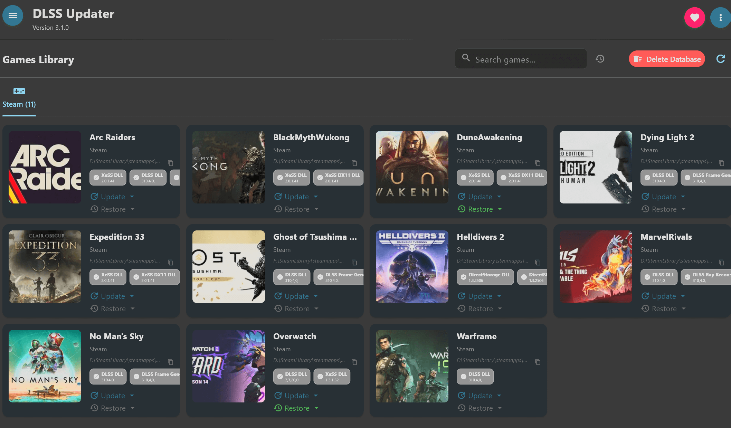Update MarvelRivals DLLs
The image size is (731, 428).
[x=659, y=296]
